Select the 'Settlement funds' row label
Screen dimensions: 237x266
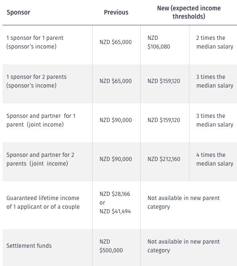pyautogui.click(x=29, y=246)
